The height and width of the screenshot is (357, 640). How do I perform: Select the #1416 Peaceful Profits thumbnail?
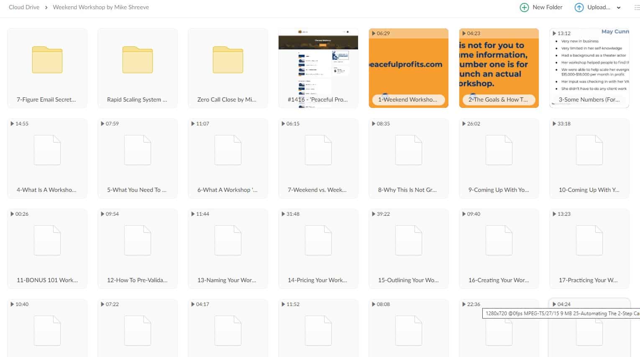tap(318, 67)
